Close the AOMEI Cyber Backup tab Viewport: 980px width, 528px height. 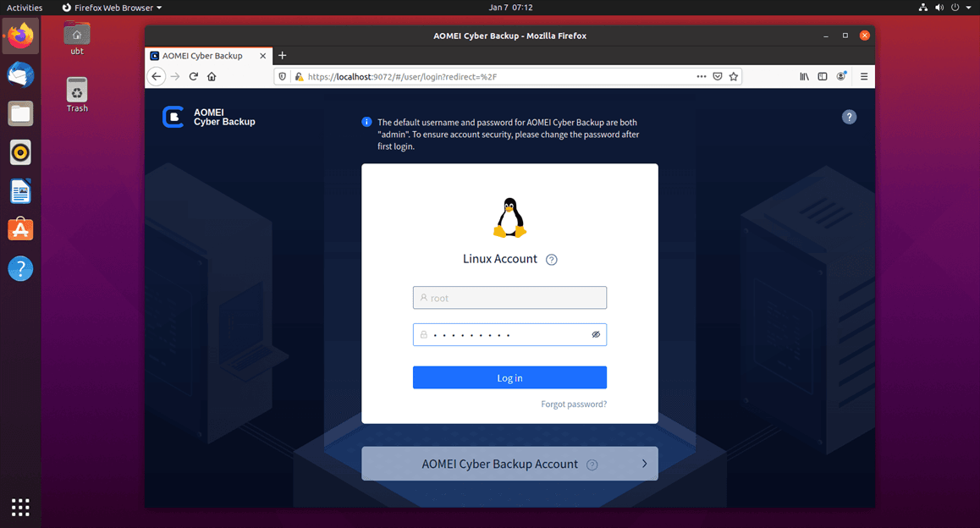coord(263,56)
